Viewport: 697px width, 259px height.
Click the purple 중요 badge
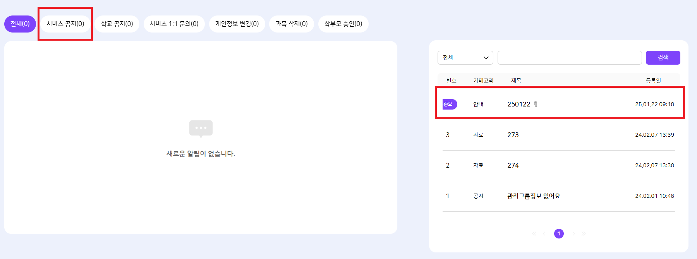449,104
